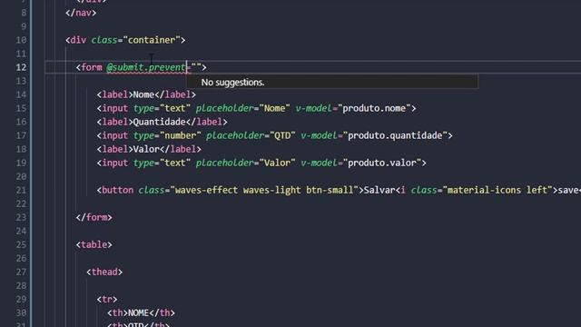Image resolution: width=581 pixels, height=327 pixels.
Task: Click the 'No suggestions.' popup text
Action: coord(232,83)
